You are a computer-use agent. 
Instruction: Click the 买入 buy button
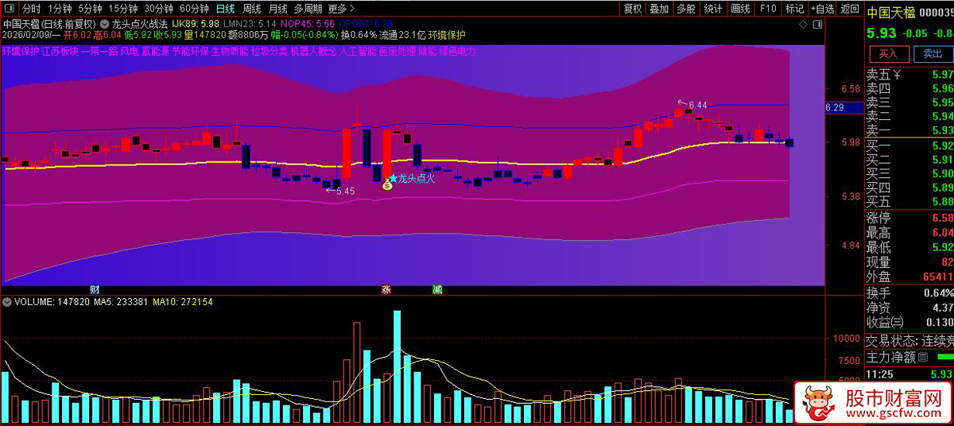(x=888, y=54)
